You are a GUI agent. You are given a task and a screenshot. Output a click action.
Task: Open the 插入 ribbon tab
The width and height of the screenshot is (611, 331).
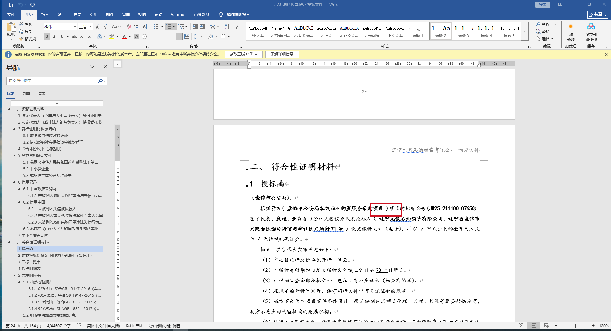pos(45,15)
